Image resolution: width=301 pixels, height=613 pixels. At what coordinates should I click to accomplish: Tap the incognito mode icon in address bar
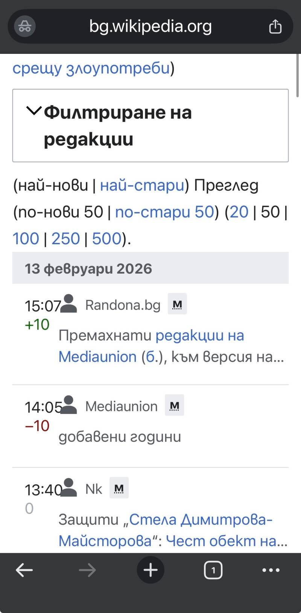[25, 26]
